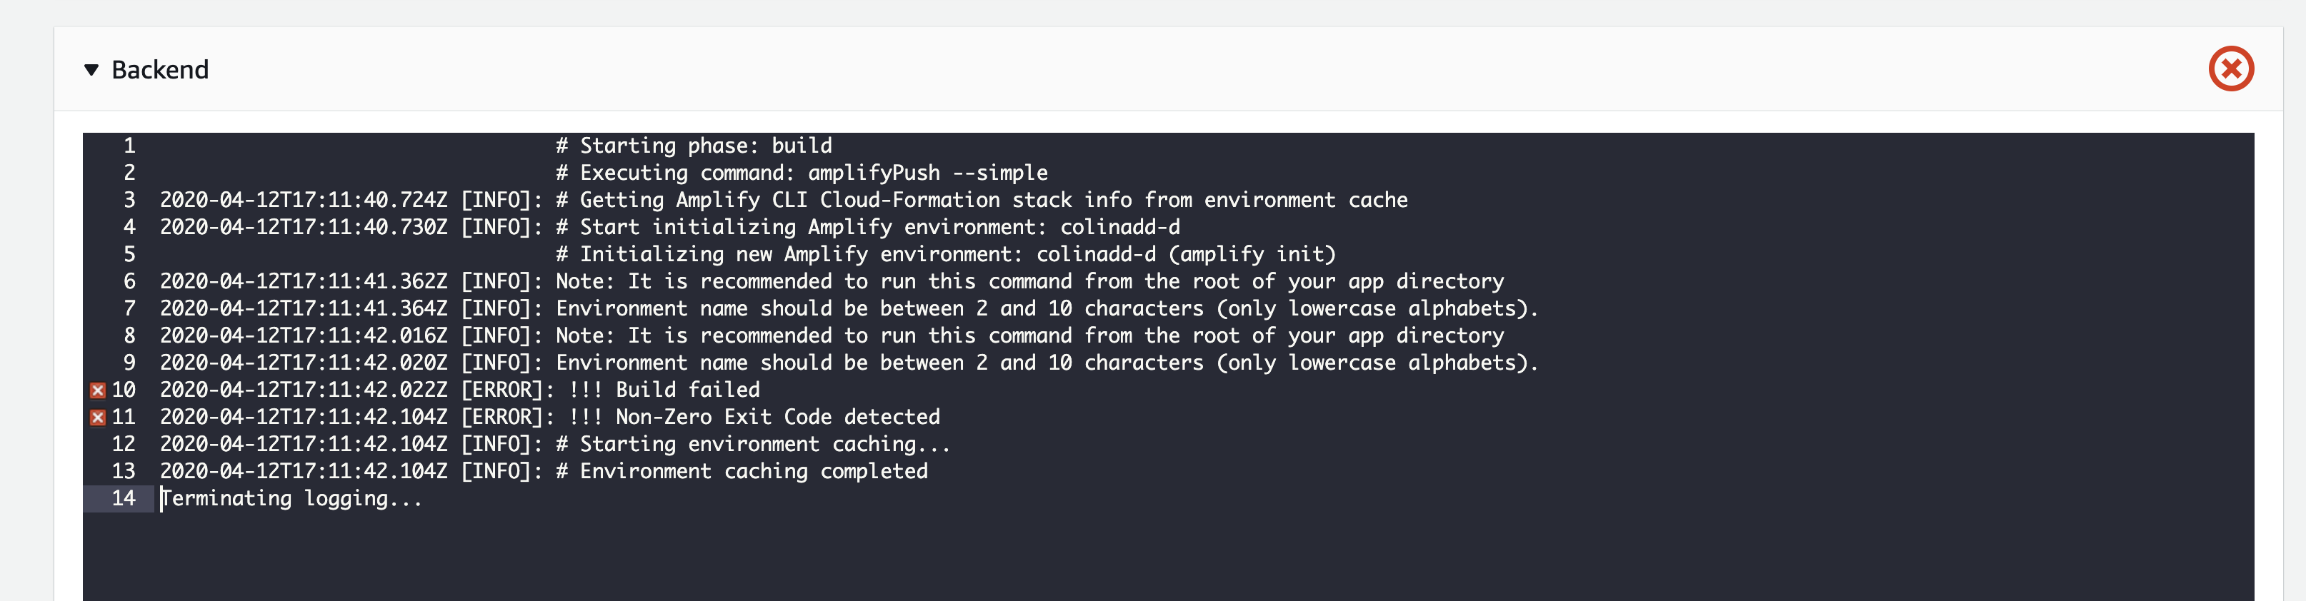Click the error marker next to Non-Zero Exit Code
This screenshot has width=2306, height=601.
99,416
